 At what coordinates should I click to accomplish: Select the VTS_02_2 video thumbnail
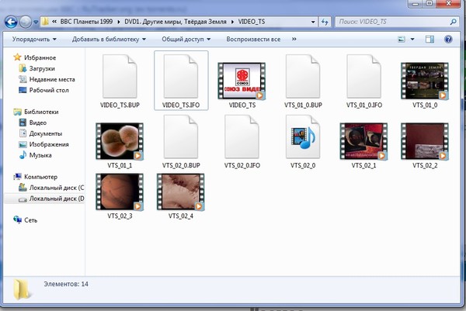[425, 141]
